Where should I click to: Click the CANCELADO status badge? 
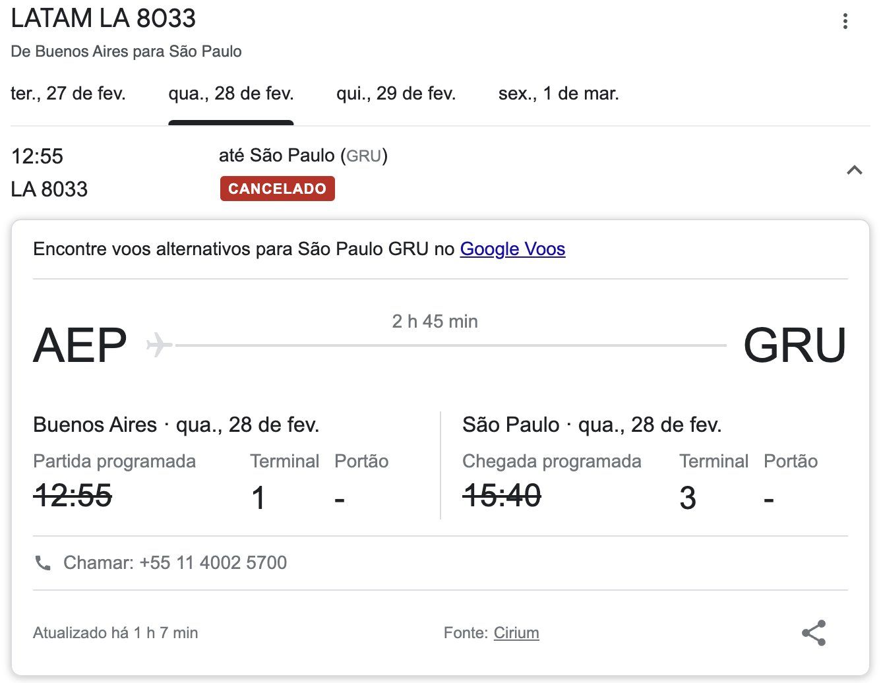coord(277,189)
